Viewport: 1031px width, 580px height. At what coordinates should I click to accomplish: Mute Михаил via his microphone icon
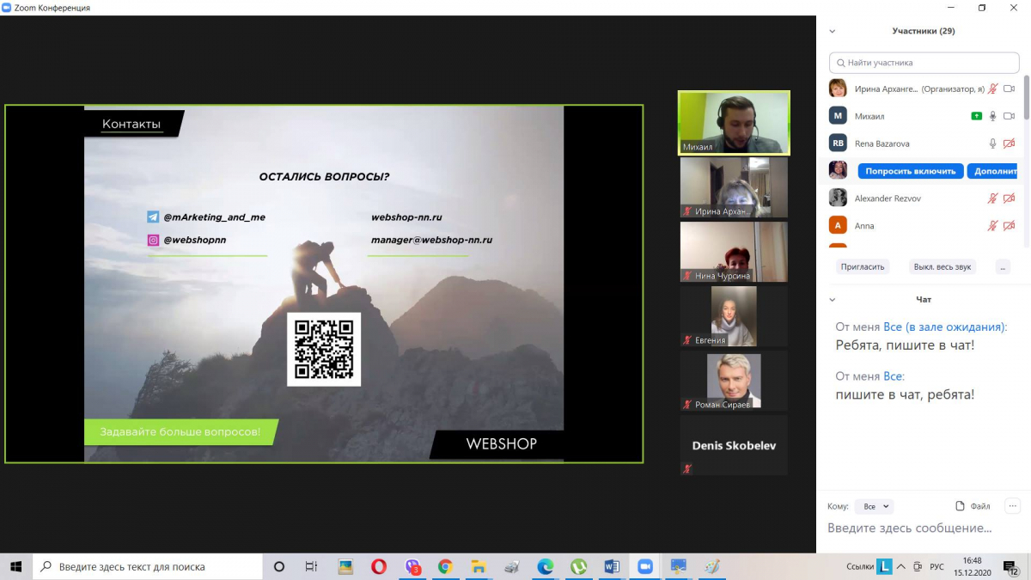click(x=993, y=116)
